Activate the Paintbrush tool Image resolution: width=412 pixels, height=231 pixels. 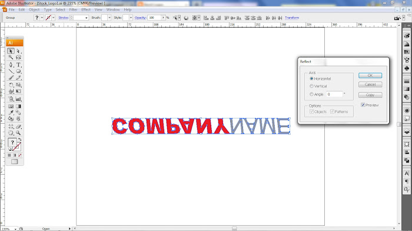point(11,77)
